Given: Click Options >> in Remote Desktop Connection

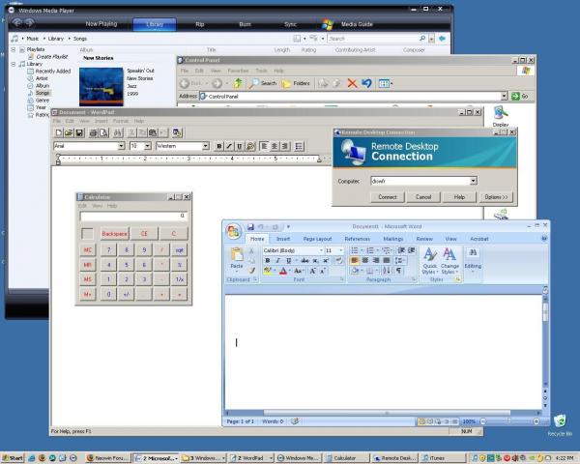Looking at the screenshot, I should [x=496, y=197].
